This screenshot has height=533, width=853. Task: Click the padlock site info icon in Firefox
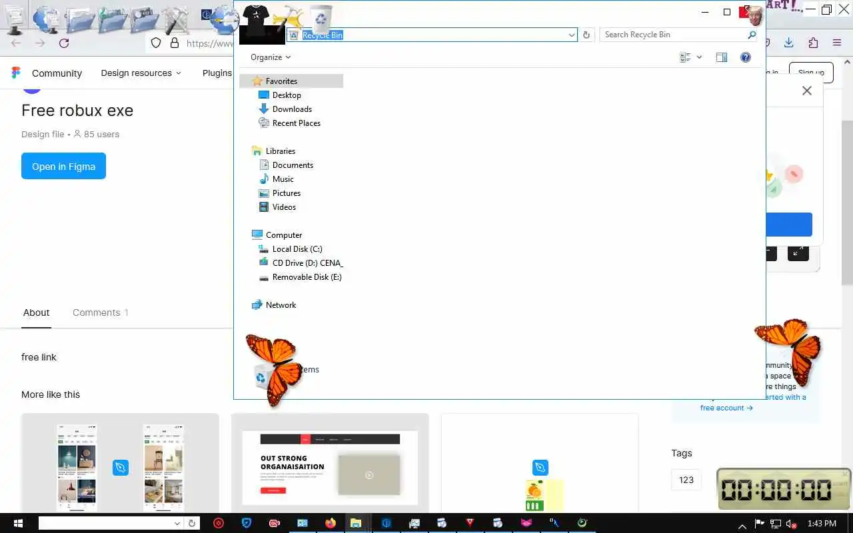point(175,43)
